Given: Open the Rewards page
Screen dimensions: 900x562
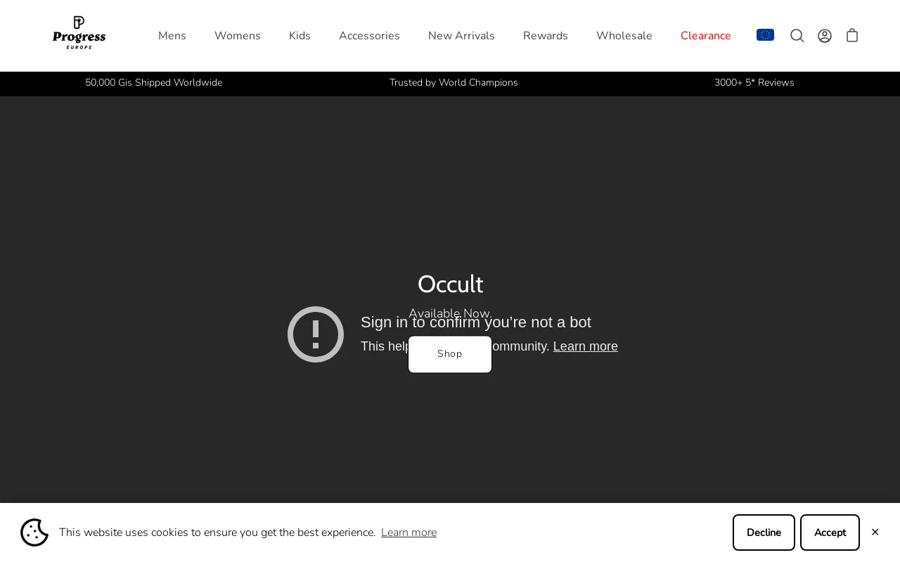Looking at the screenshot, I should (x=546, y=36).
